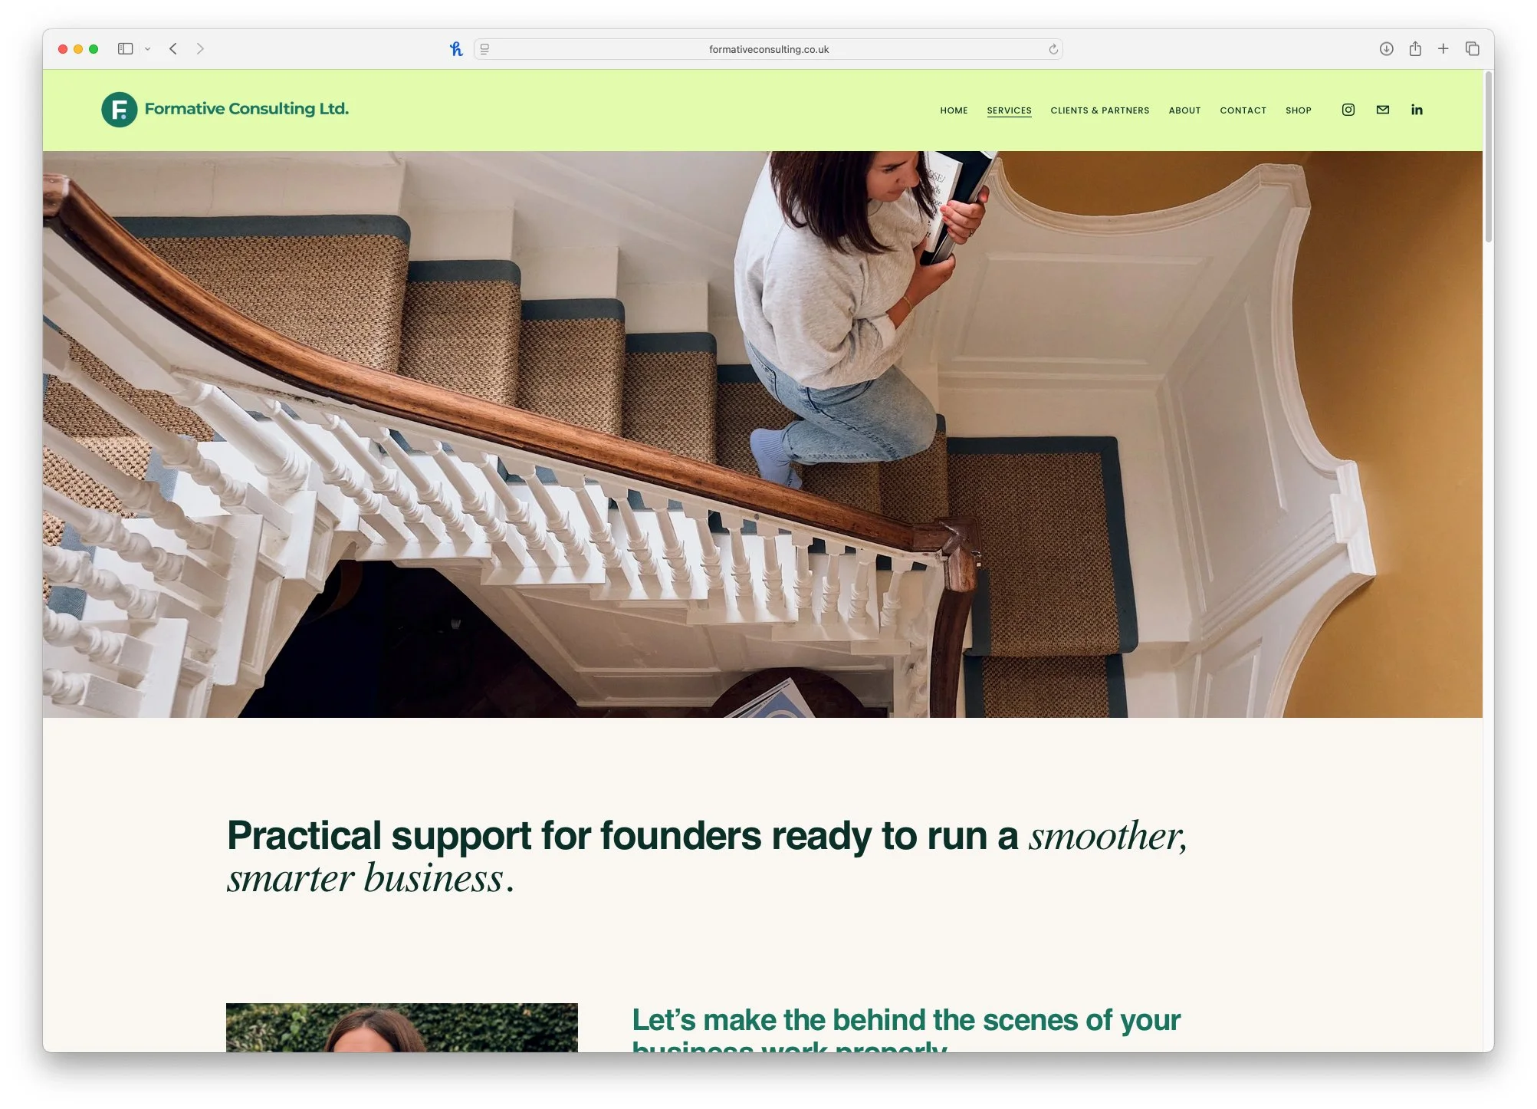Image resolution: width=1537 pixels, height=1109 pixels.
Task: Reload the page with refresh icon
Action: 1053,49
